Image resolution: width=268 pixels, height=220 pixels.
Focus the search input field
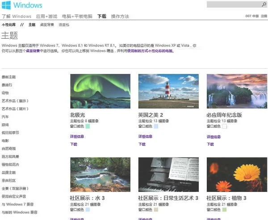coord(234,4)
